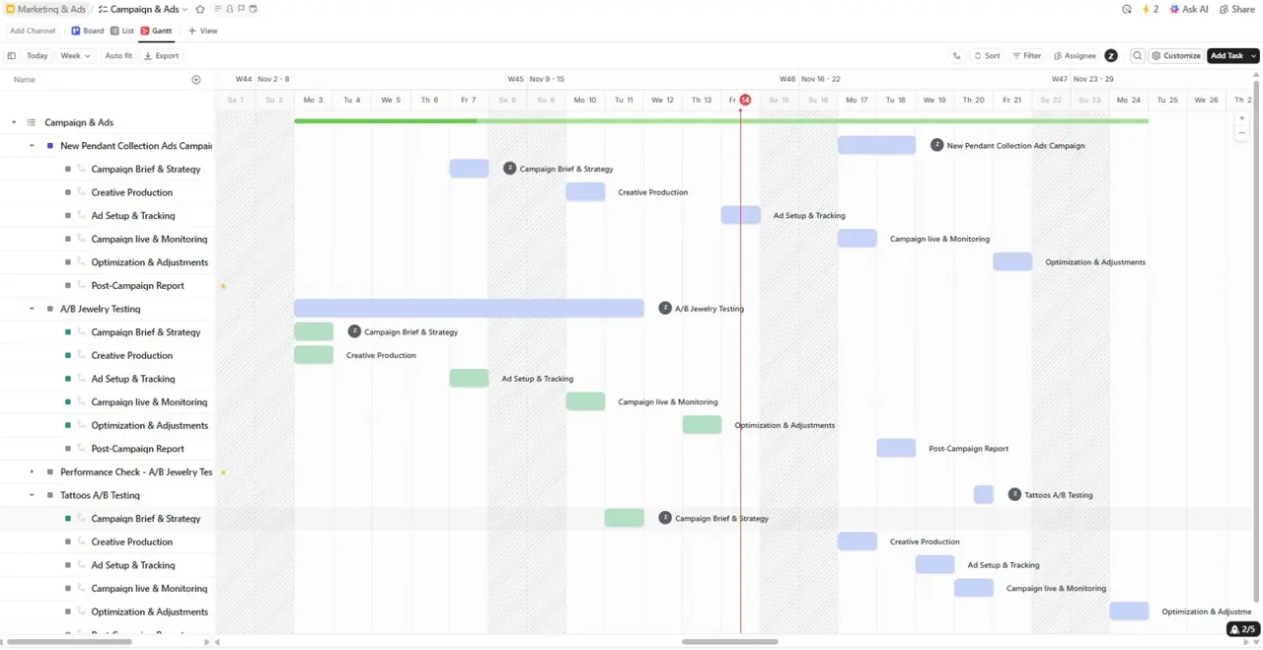Image resolution: width=1263 pixels, height=650 pixels.
Task: Click the Auto fit button
Action: [x=118, y=56]
